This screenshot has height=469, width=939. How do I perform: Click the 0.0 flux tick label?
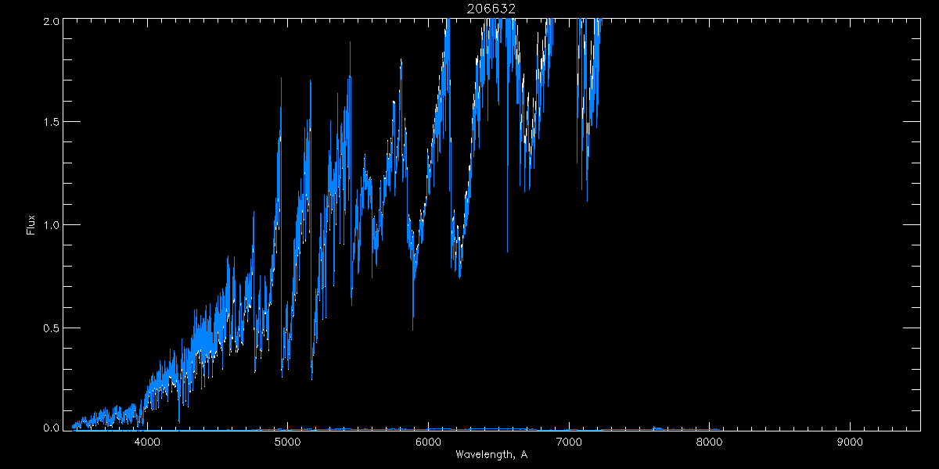coord(50,428)
